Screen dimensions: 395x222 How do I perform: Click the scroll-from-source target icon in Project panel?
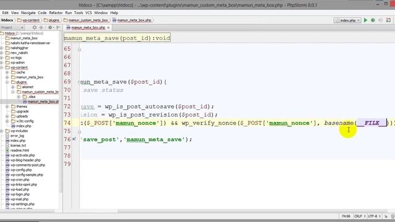pyautogui.click(x=35, y=27)
